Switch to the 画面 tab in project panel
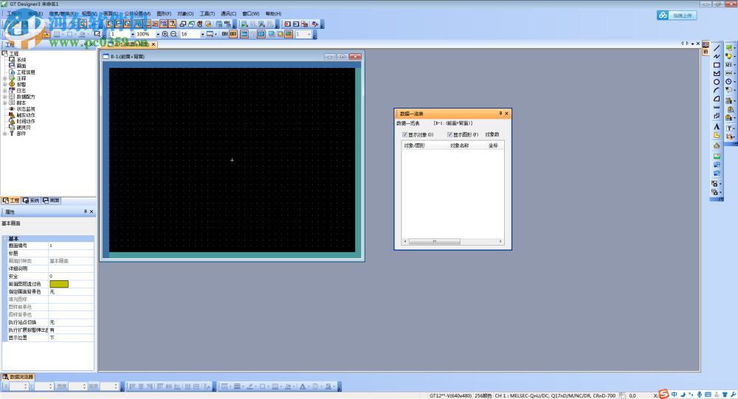 click(52, 201)
